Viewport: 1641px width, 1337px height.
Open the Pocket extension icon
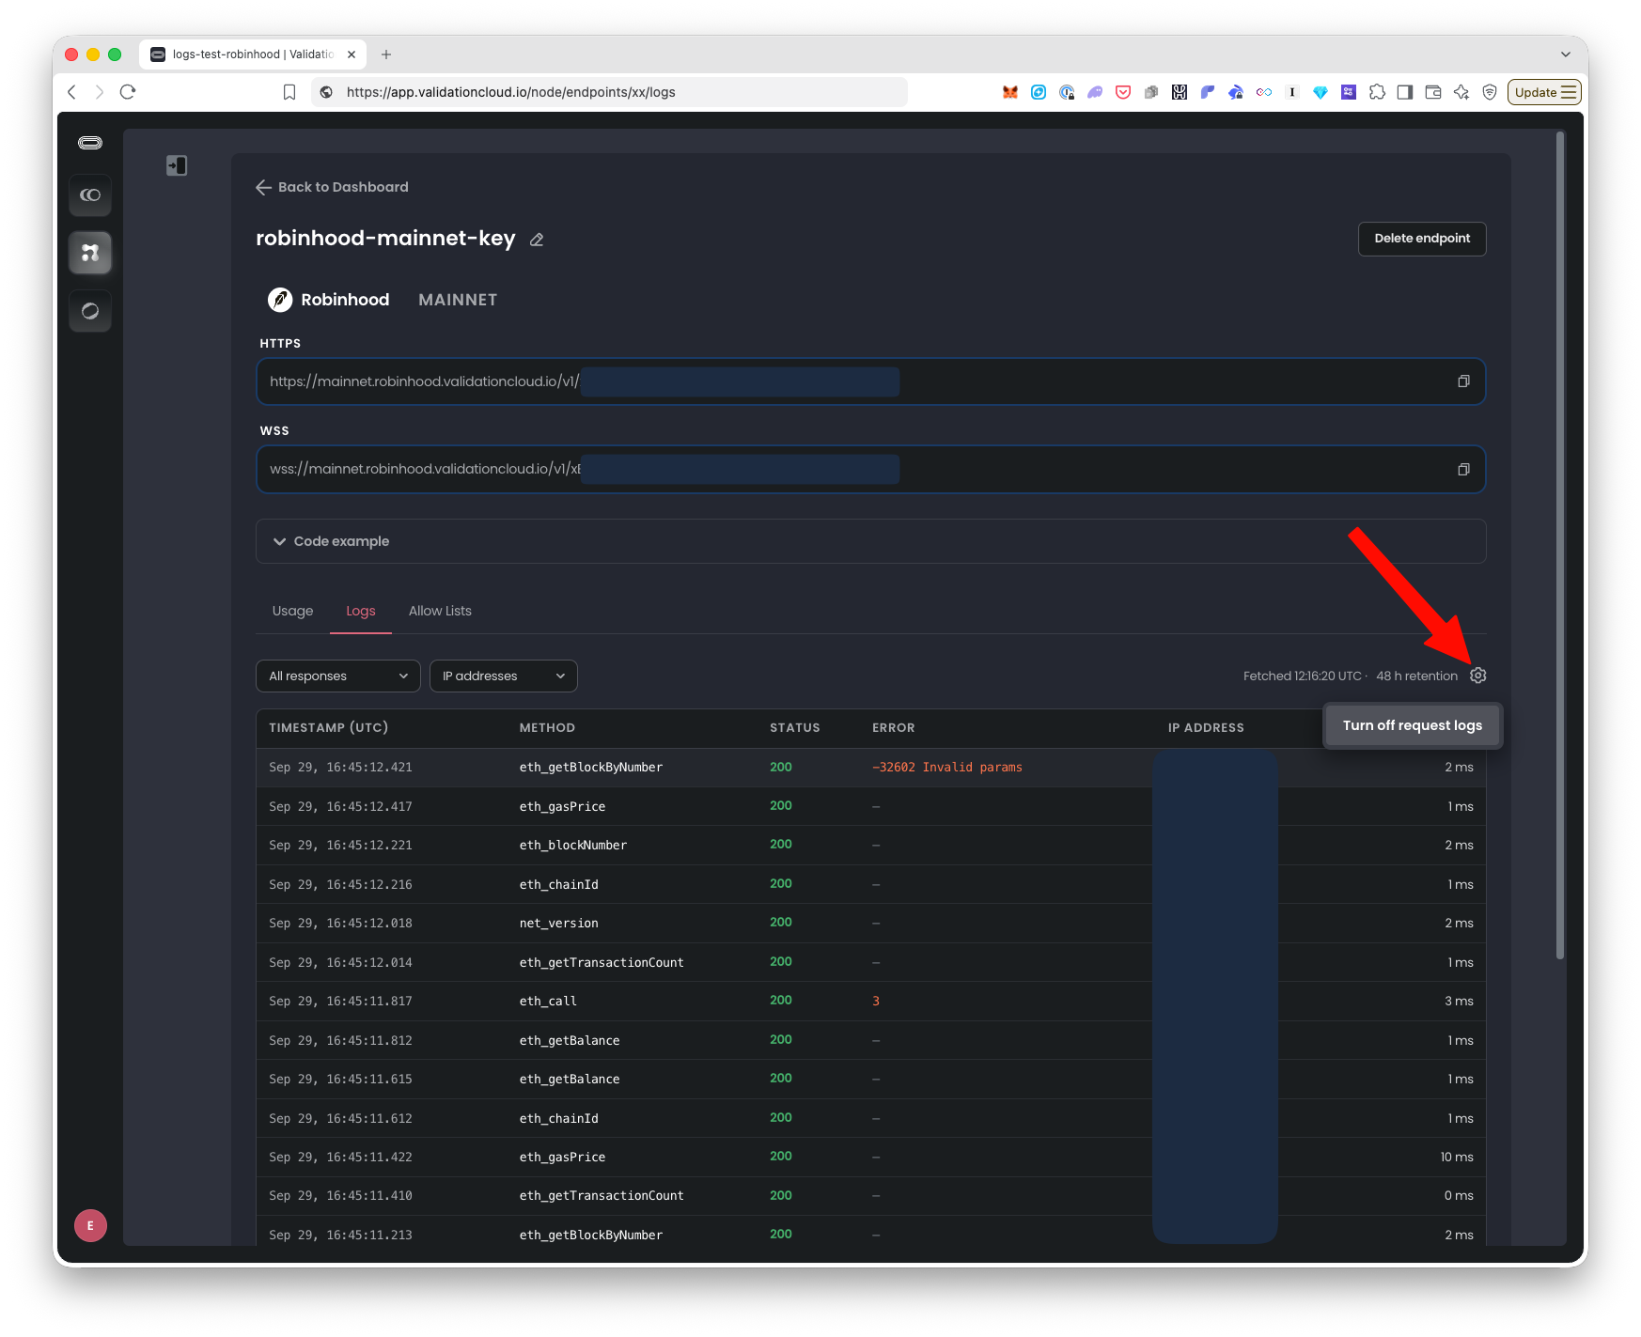pyautogui.click(x=1123, y=92)
